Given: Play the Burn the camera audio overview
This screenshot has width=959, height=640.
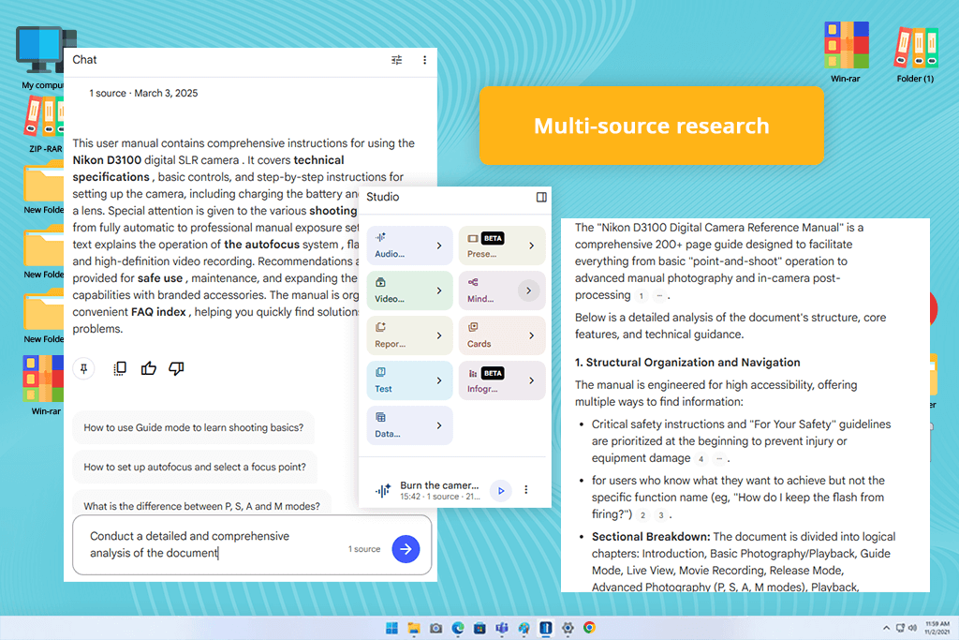Looking at the screenshot, I should tap(501, 490).
